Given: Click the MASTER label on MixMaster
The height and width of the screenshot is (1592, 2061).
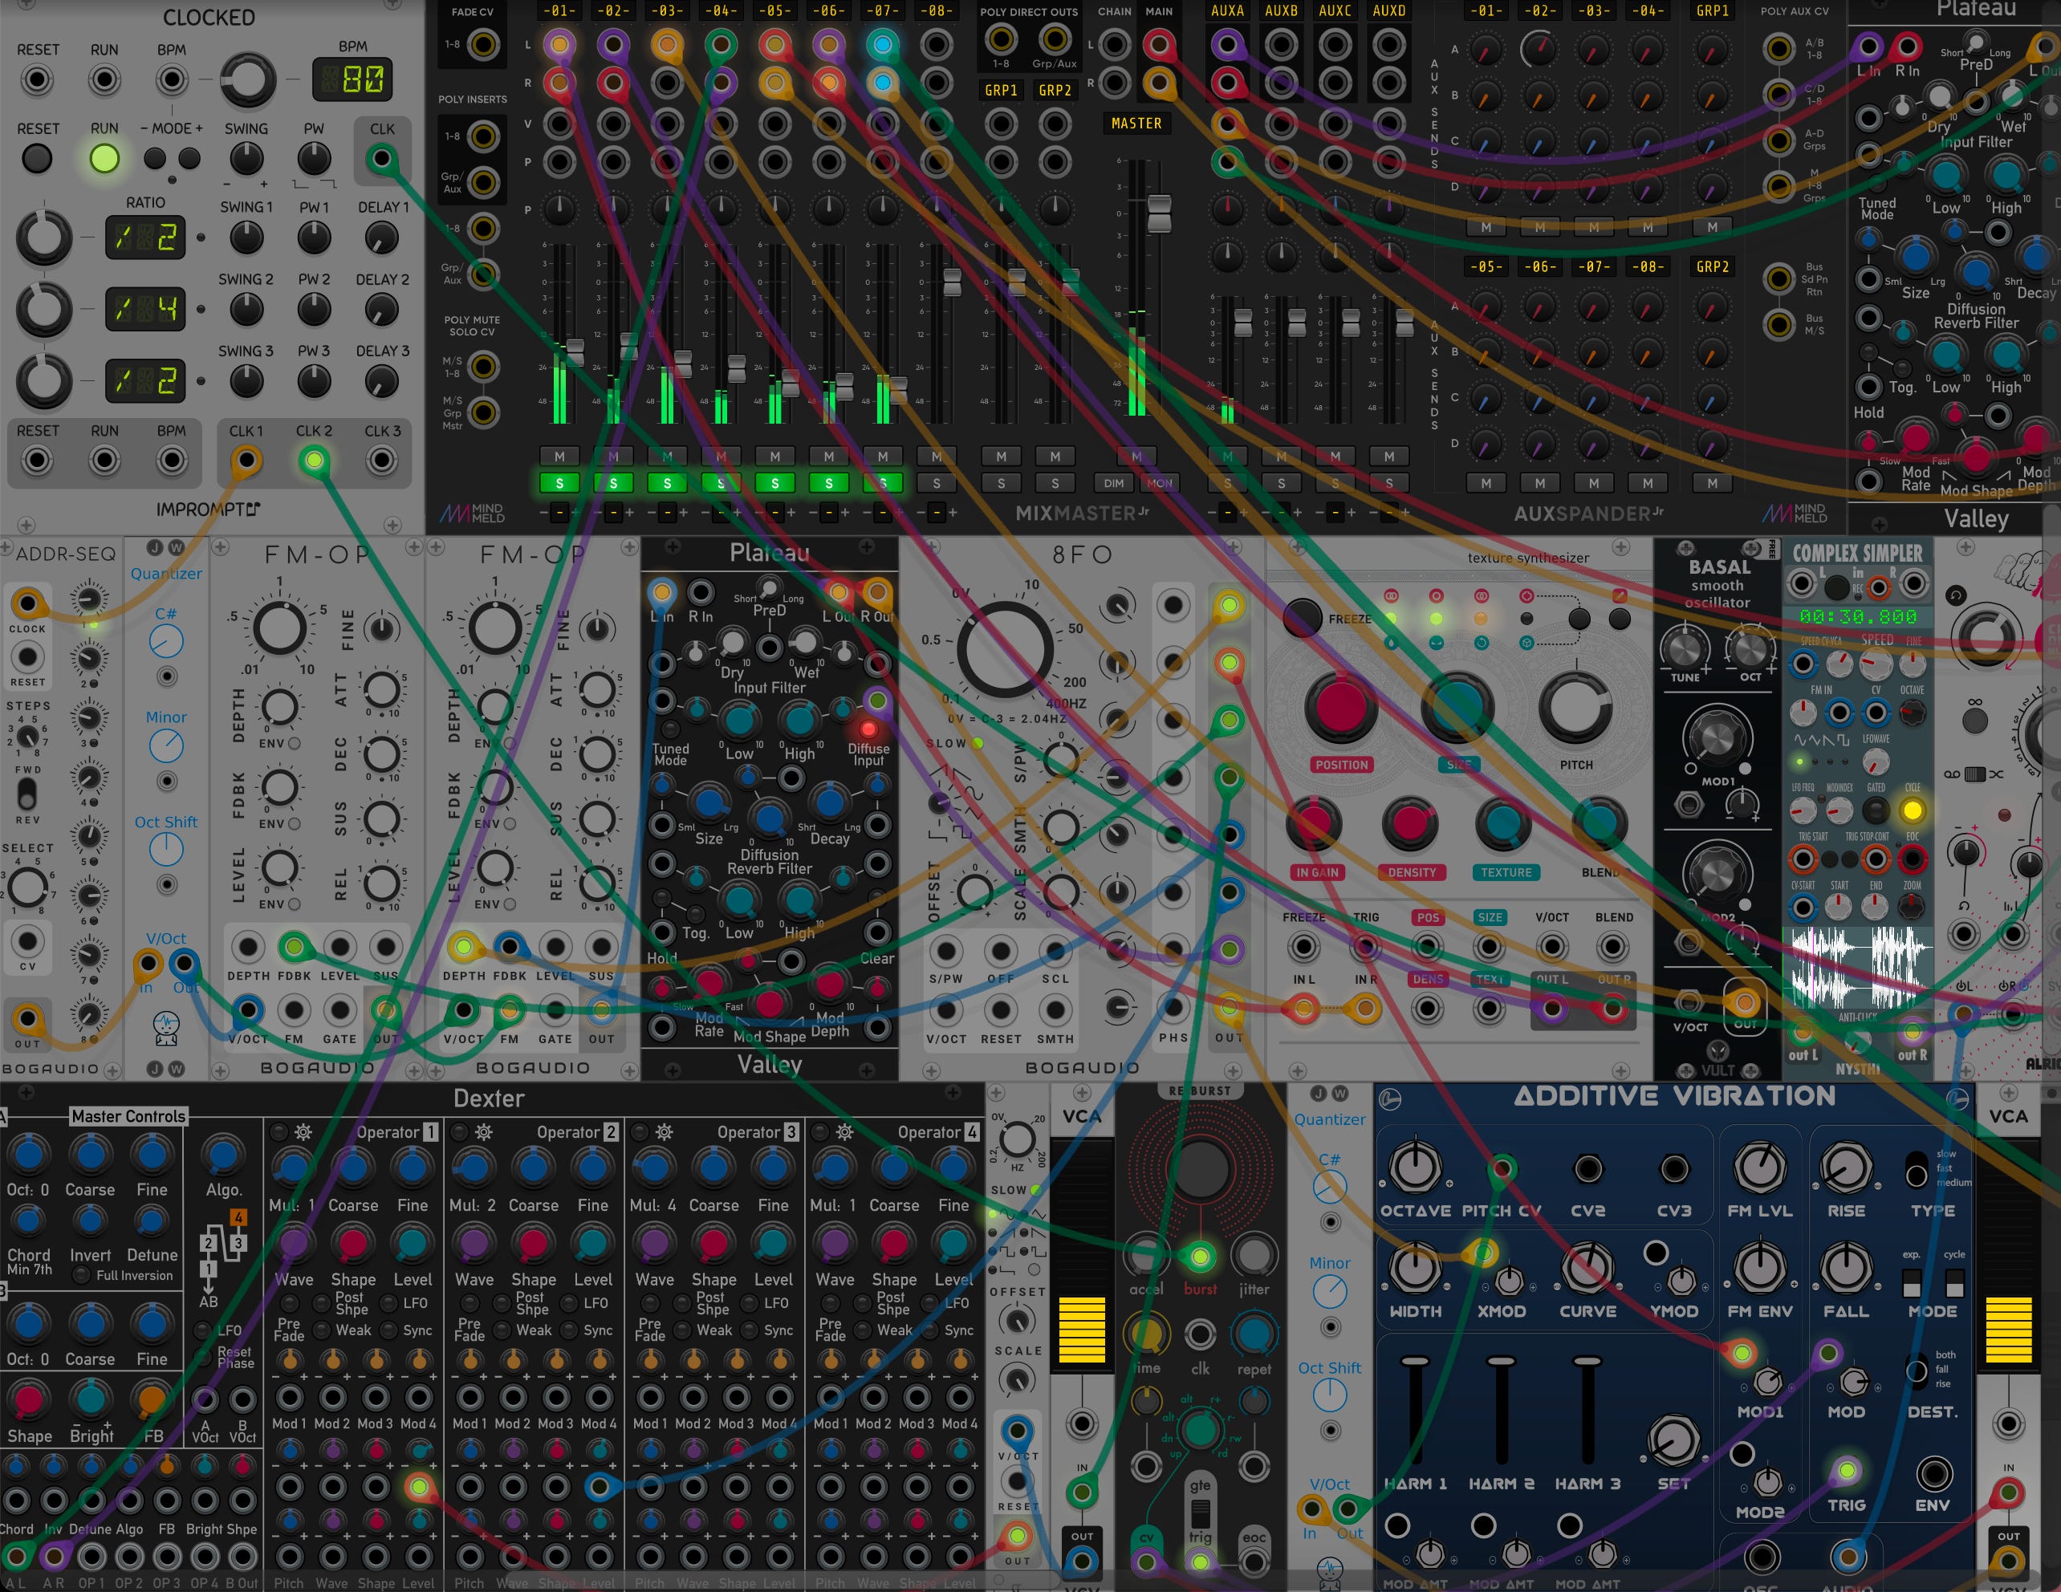Looking at the screenshot, I should [1136, 124].
